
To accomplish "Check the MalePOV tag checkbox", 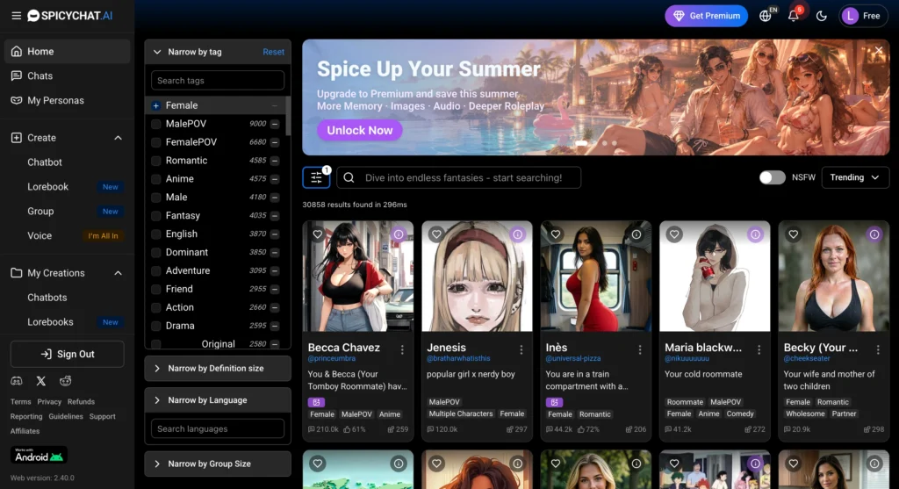I will (156, 124).
